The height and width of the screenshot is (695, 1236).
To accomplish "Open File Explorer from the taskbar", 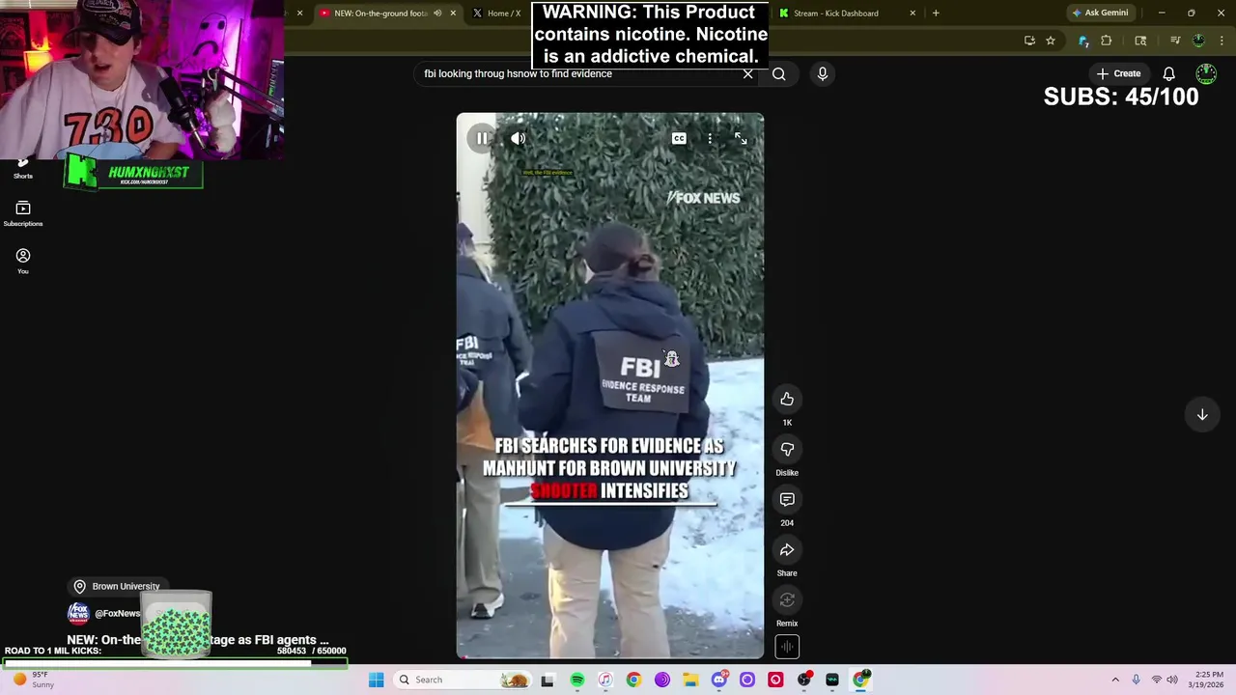I will tap(690, 680).
